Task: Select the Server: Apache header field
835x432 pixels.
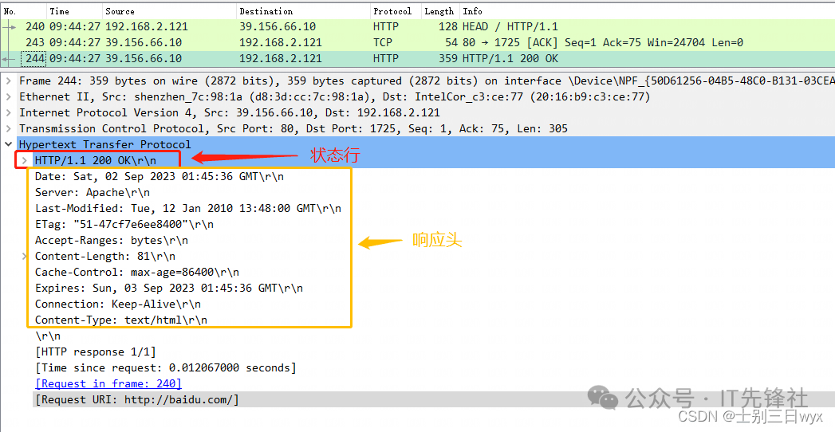Action: [x=92, y=192]
